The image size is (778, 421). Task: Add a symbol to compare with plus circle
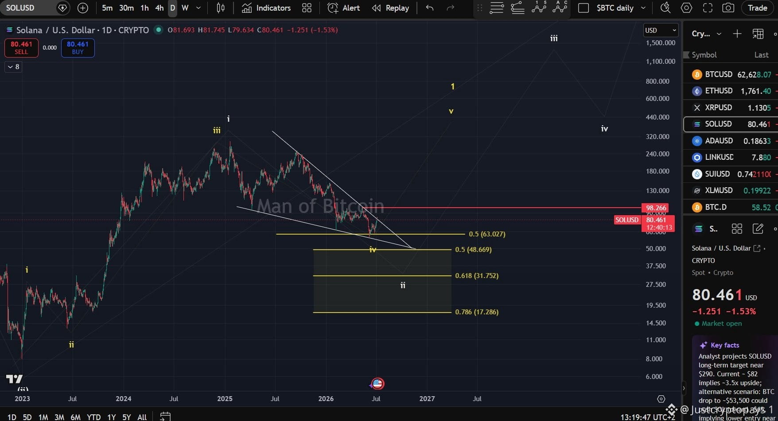pyautogui.click(x=83, y=8)
